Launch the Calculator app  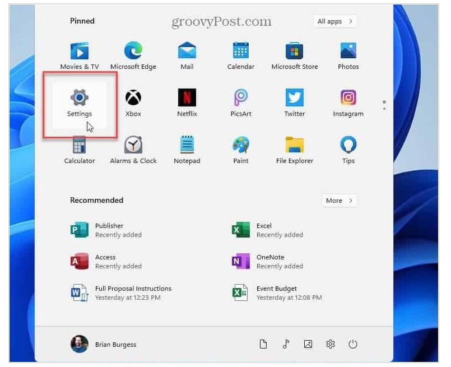pos(80,150)
